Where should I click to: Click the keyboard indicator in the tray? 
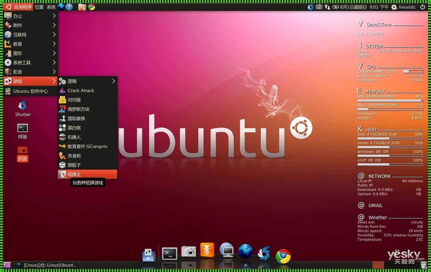(319, 7)
